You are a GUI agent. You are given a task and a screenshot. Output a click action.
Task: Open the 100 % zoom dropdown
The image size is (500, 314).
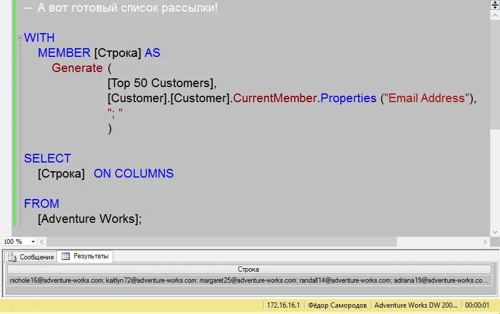pos(33,241)
